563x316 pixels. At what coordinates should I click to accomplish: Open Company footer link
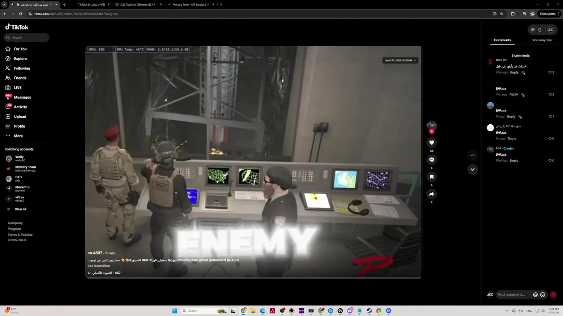[x=15, y=223]
